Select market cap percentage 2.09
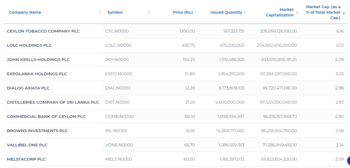 click(x=339, y=160)
